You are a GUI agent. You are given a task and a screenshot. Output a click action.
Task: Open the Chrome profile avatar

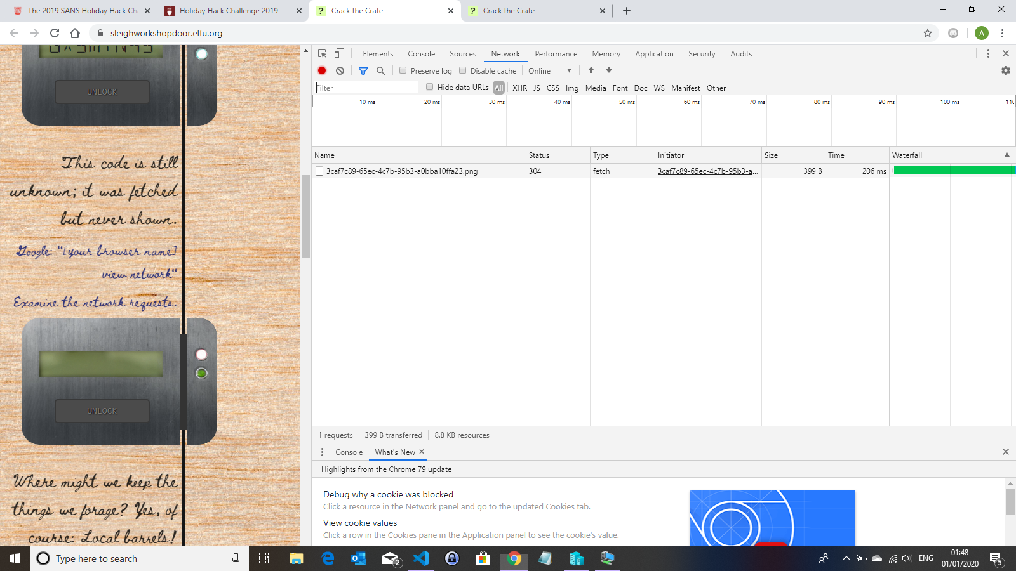pyautogui.click(x=982, y=33)
